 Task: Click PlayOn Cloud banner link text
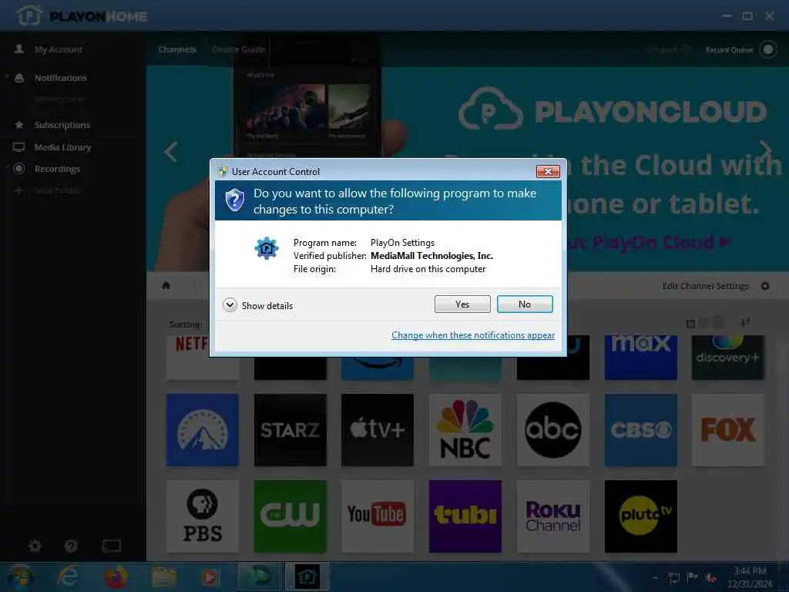tap(649, 243)
